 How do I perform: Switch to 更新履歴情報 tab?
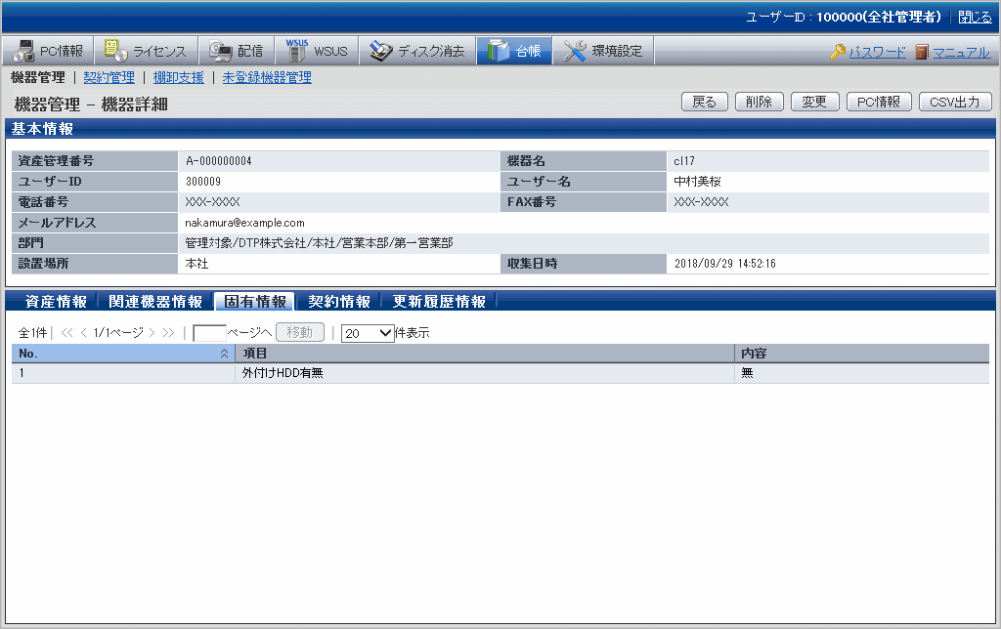439,301
